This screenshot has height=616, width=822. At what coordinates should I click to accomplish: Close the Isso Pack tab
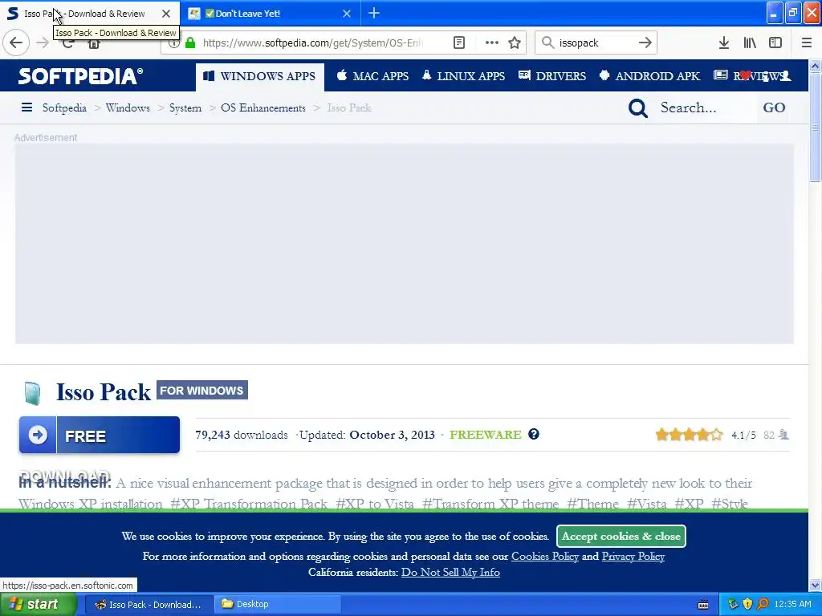click(165, 14)
